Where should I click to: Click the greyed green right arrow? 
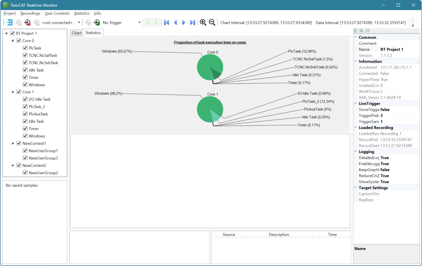pyautogui.click(x=156, y=22)
